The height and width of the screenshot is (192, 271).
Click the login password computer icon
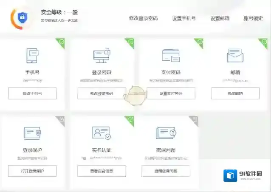point(102,55)
